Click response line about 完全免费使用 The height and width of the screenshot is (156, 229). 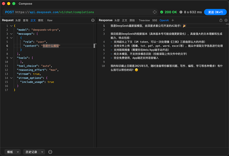point(134,58)
